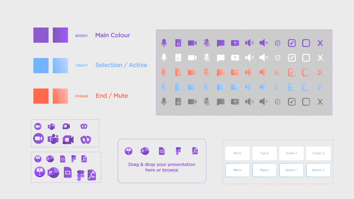
Task: Select the Screen 1 blue button
Action: click(x=291, y=170)
